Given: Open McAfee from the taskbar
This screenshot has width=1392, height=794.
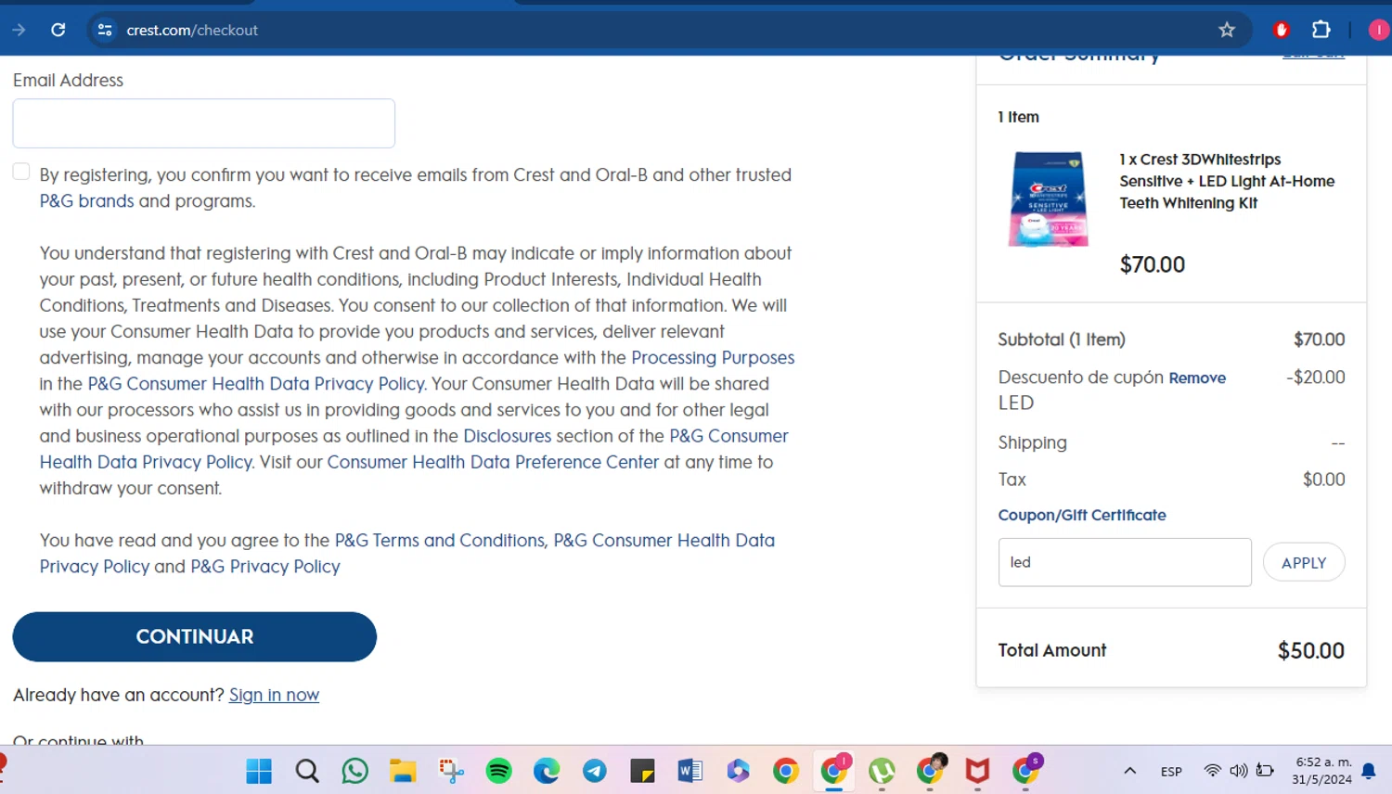Looking at the screenshot, I should pyautogui.click(x=977, y=771).
